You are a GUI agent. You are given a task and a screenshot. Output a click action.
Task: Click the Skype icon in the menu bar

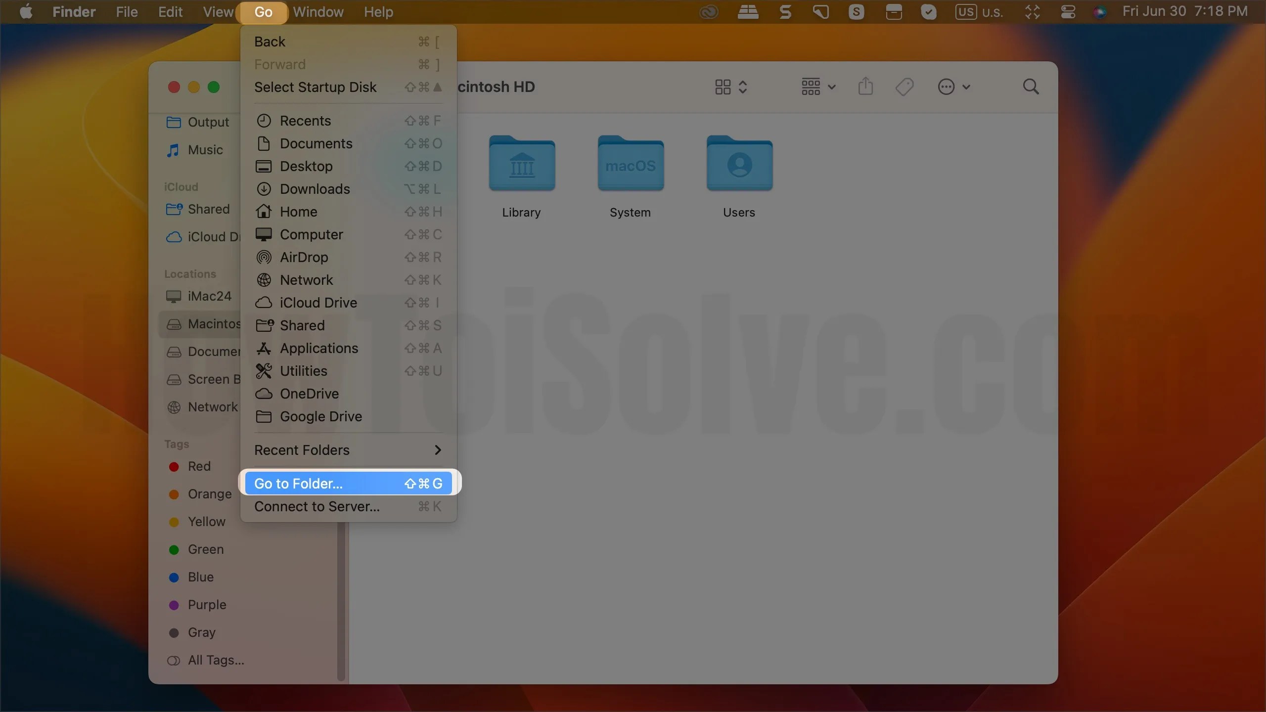856,11
